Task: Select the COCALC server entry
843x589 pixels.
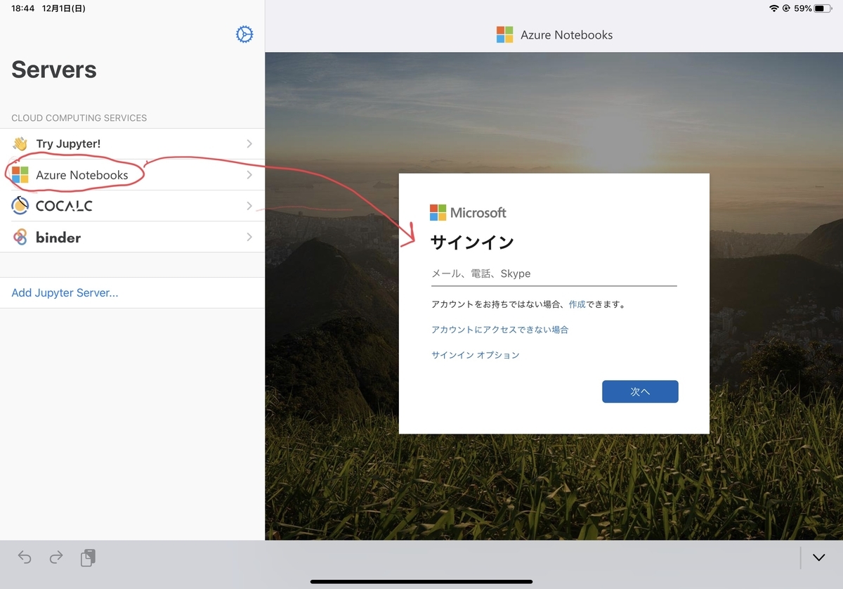Action: click(x=132, y=206)
